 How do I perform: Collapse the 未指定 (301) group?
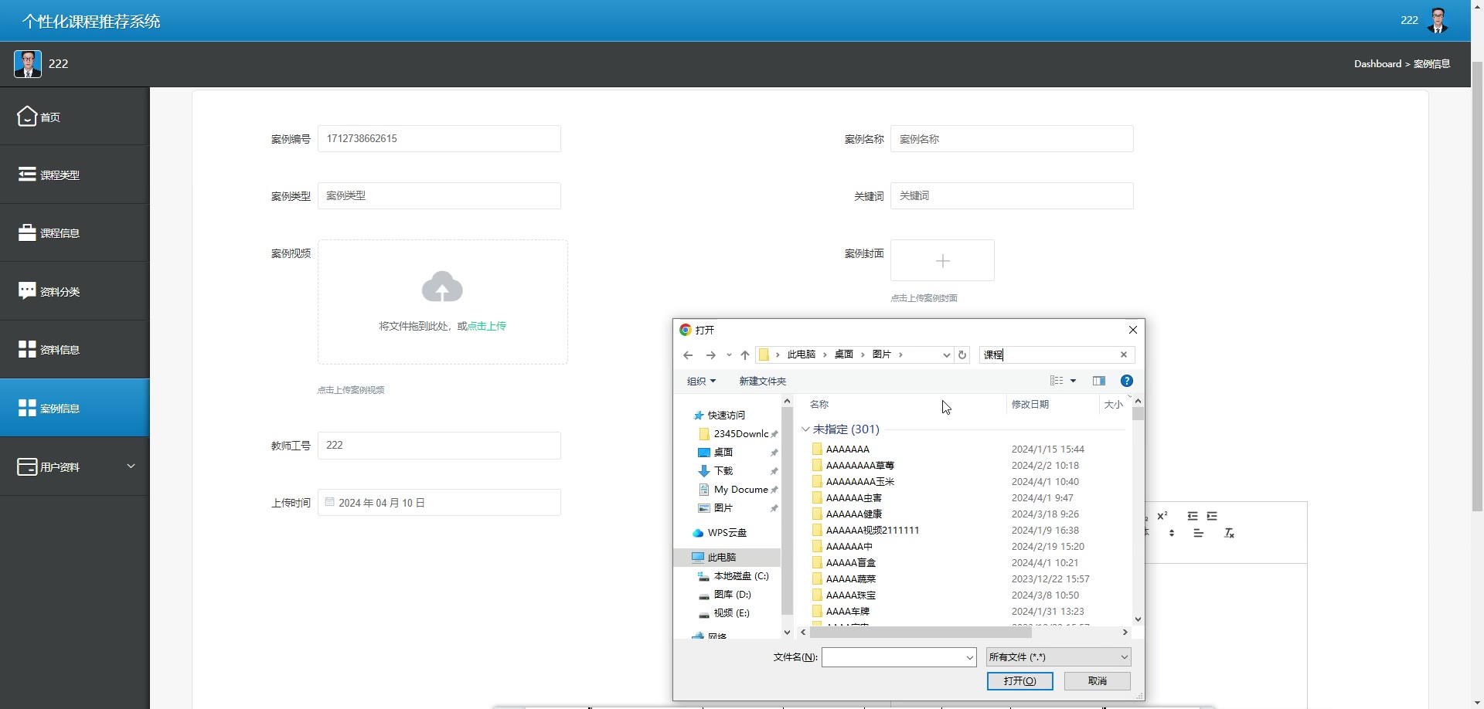pyautogui.click(x=805, y=429)
